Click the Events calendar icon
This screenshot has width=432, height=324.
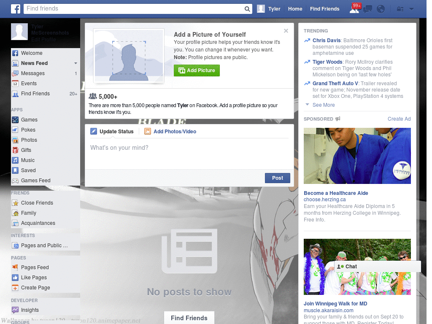pyautogui.click(x=15, y=84)
